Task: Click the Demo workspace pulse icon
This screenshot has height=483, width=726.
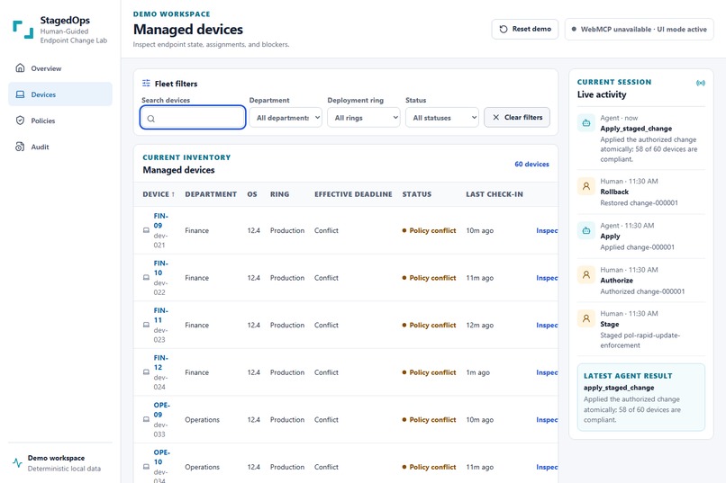Action: click(18, 462)
